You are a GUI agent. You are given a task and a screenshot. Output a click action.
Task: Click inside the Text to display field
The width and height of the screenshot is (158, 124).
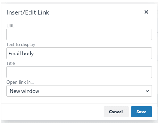coord(79,53)
